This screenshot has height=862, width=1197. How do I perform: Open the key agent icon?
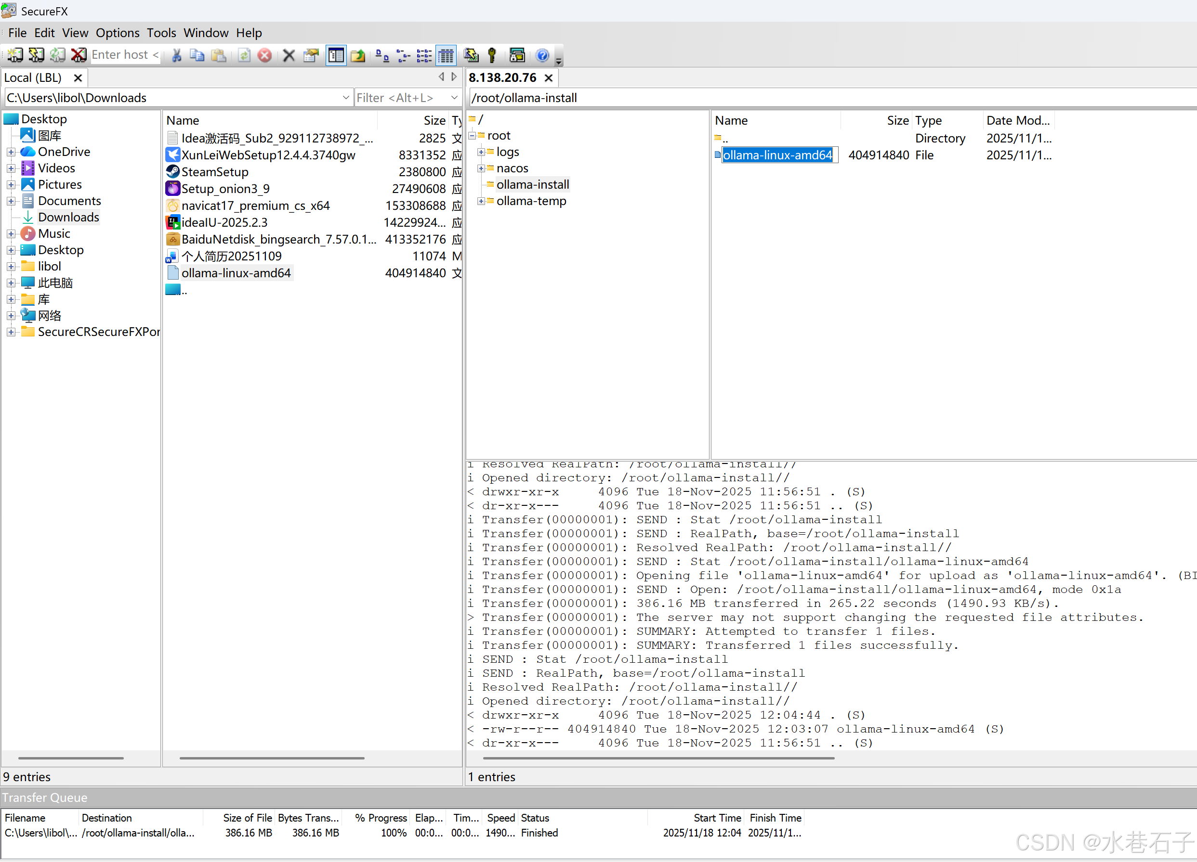pos(492,55)
